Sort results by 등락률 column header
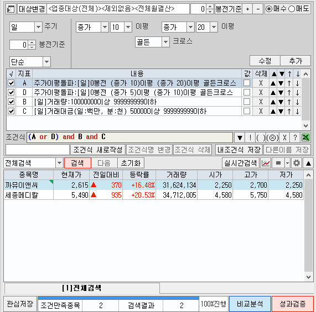Screen dimensions: 316x312 coord(139,174)
